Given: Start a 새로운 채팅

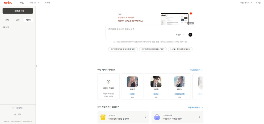Looking at the screenshot, I should (18, 11).
